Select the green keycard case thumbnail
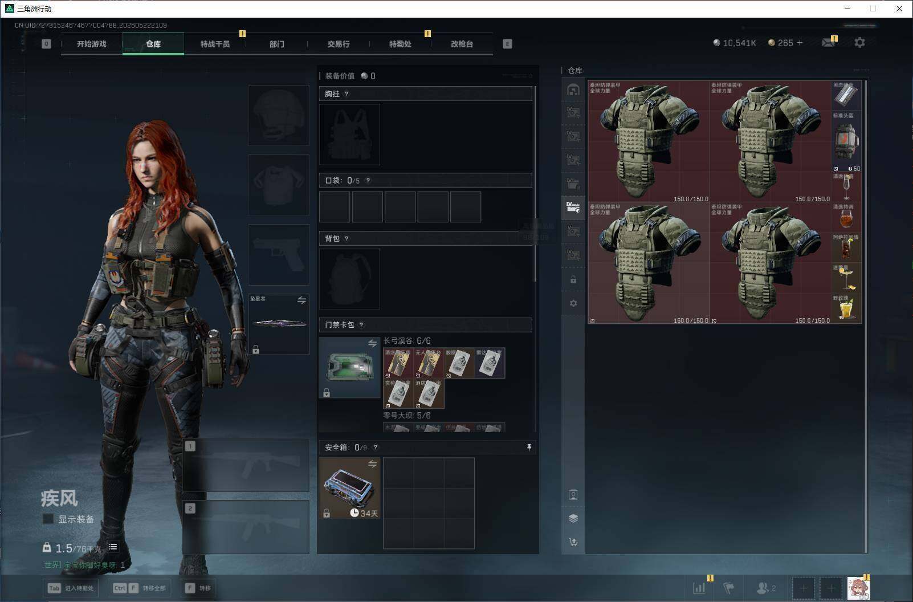The image size is (913, 602). 350,367
